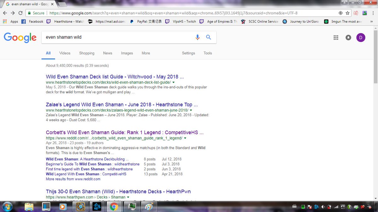Click the Chrome address bar URL
The image size is (378, 212).
point(174,13)
